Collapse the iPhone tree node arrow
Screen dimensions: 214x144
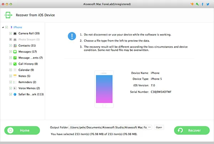tap(3, 27)
